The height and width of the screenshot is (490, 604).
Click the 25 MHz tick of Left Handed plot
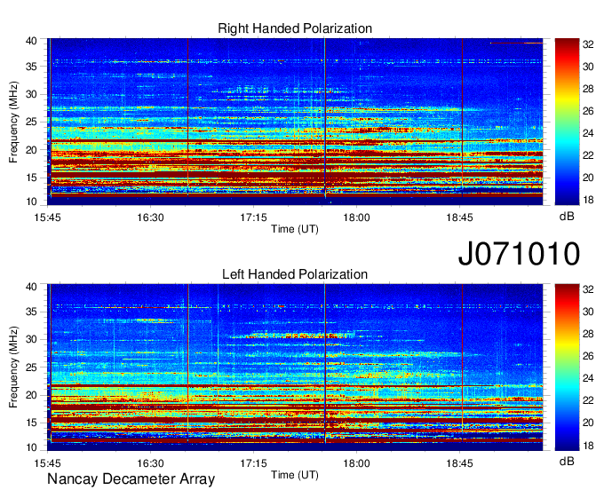(x=31, y=367)
